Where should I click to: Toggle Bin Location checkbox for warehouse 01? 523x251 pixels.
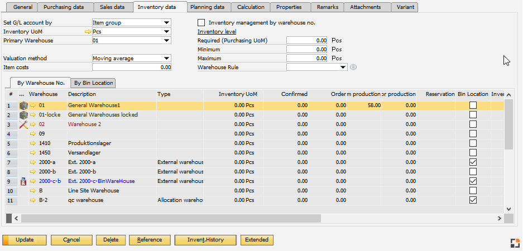[x=473, y=105]
